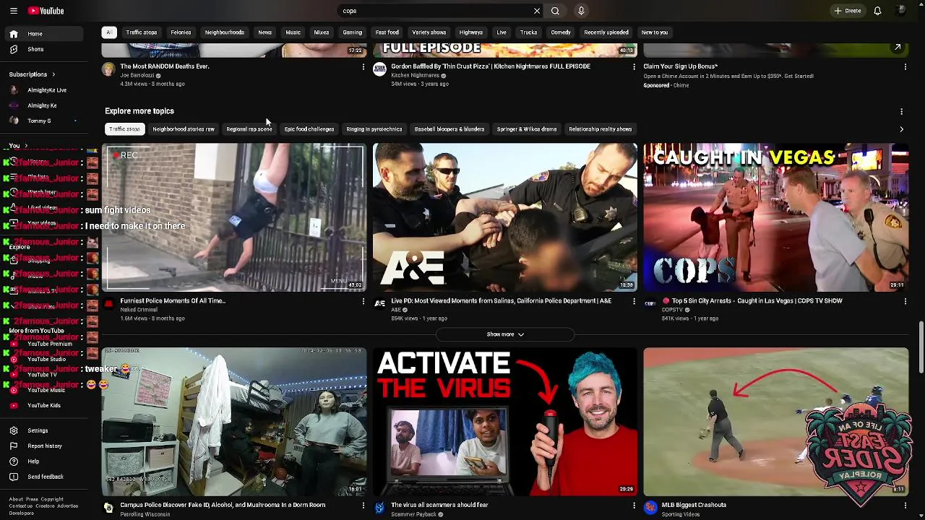Screen dimensions: 925x520
Task: Open the hamburger guide menu
Action: point(13,11)
